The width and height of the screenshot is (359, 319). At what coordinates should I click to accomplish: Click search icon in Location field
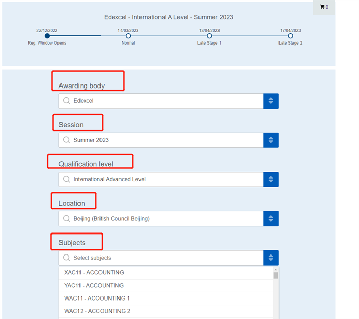66,219
